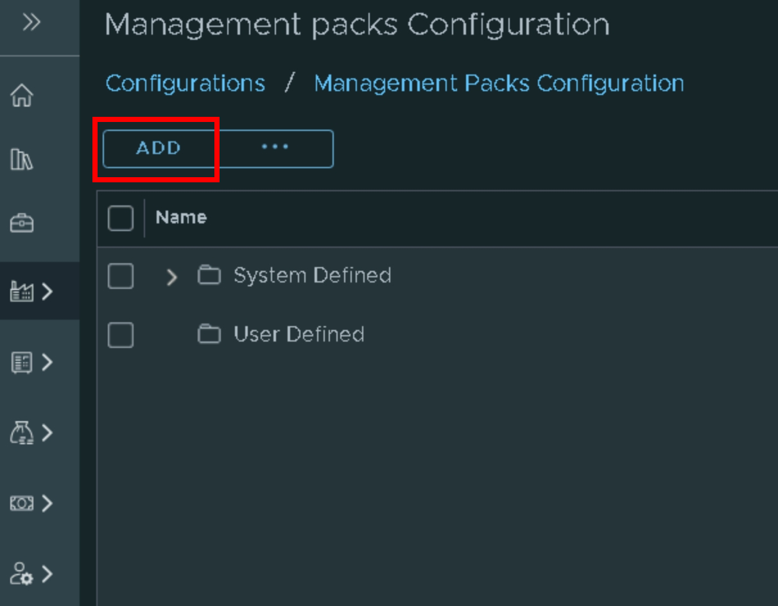The height and width of the screenshot is (606, 778).
Task: Open the Home icon in sidebar
Action: (22, 96)
